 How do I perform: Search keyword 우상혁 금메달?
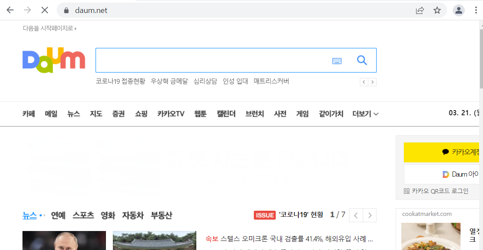[169, 81]
